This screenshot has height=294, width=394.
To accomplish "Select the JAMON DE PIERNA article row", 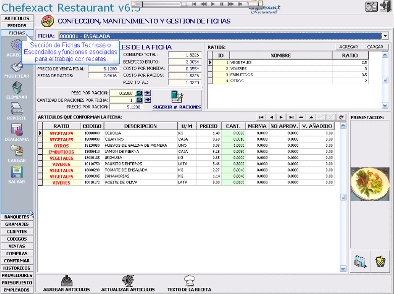I will [x=186, y=151].
